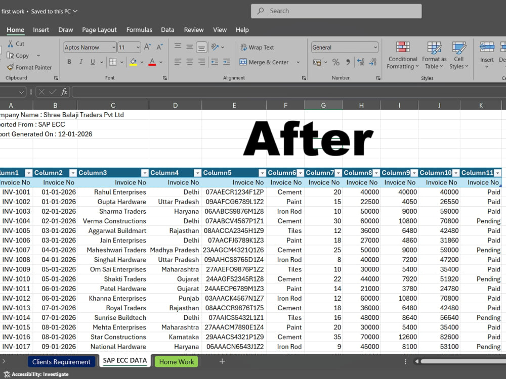Click the horizontal scrollbar
Viewport: 506px width, 379px height.
click(463, 361)
